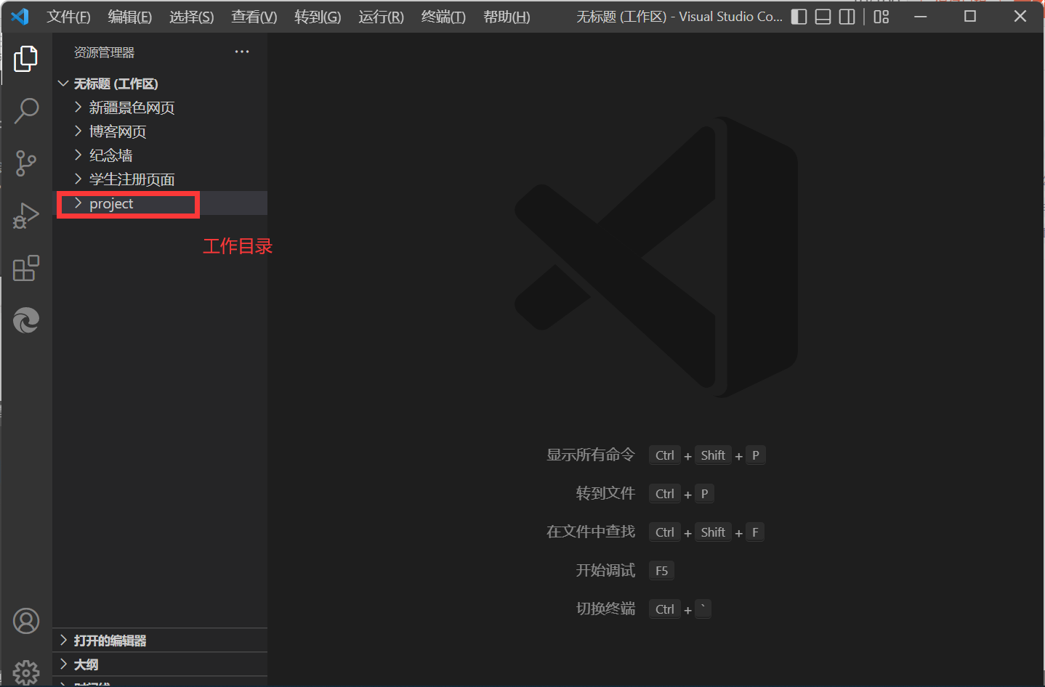Viewport: 1045px width, 687px height.
Task: Click the 显示所有命令 hint text
Action: coord(591,455)
